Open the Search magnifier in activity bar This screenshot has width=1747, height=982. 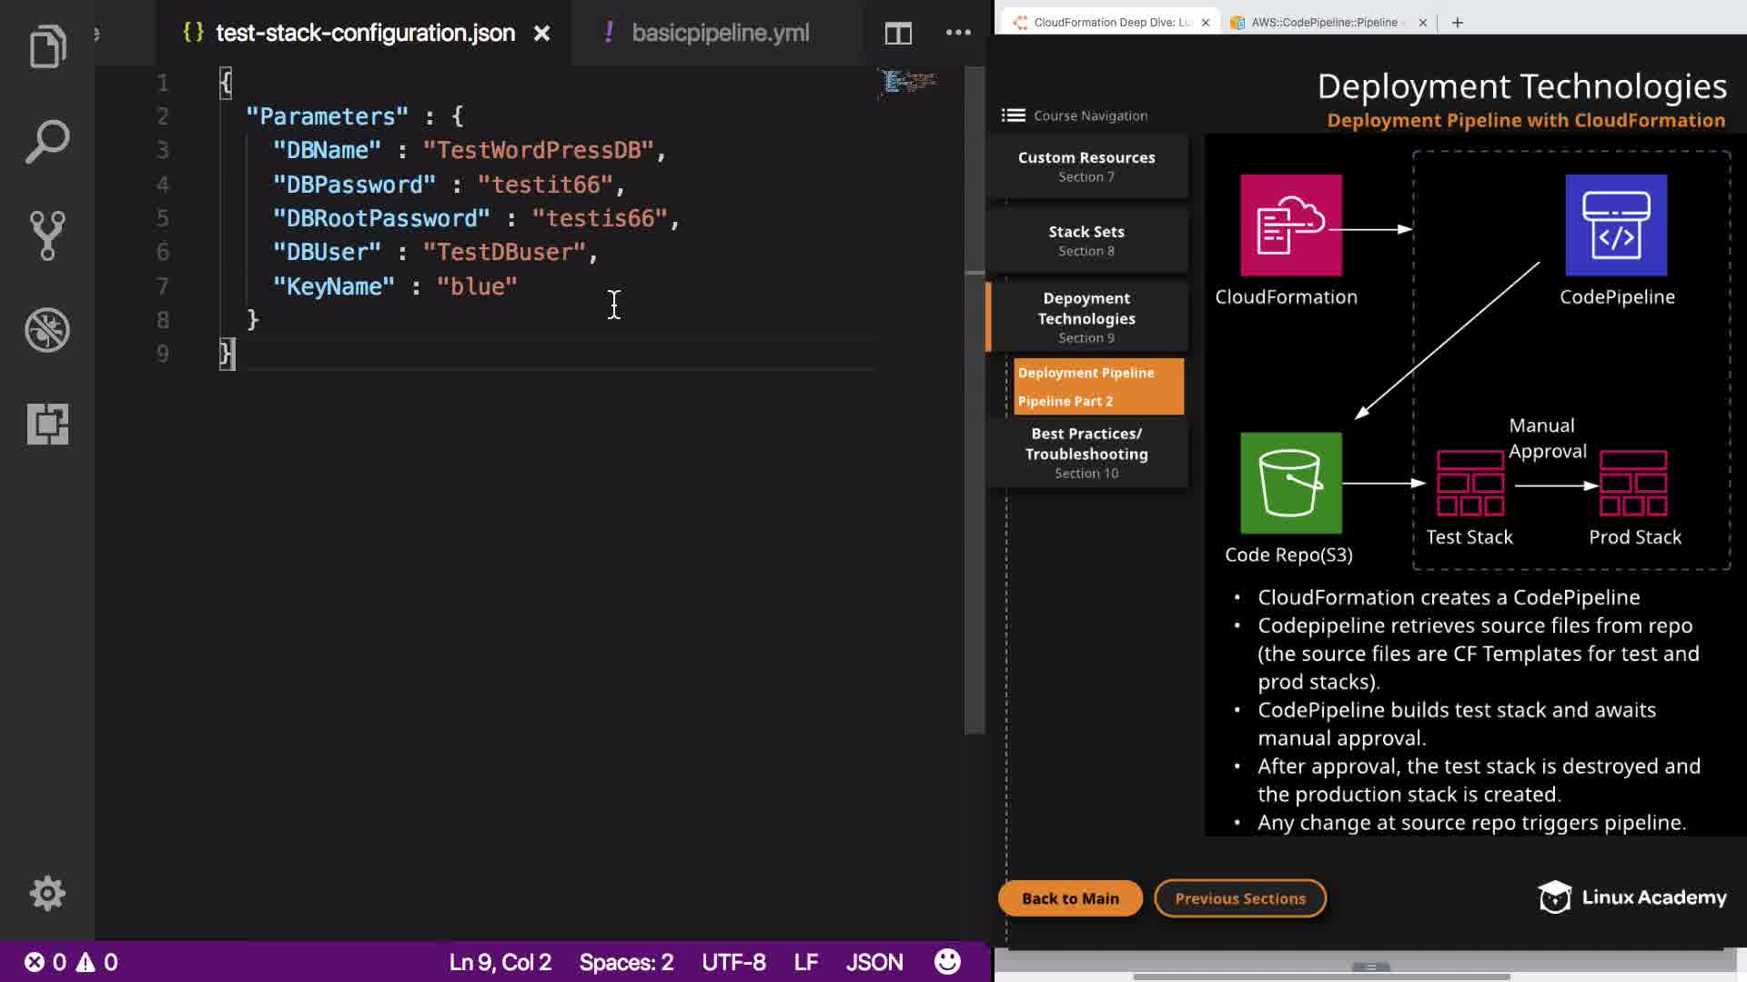tap(47, 142)
